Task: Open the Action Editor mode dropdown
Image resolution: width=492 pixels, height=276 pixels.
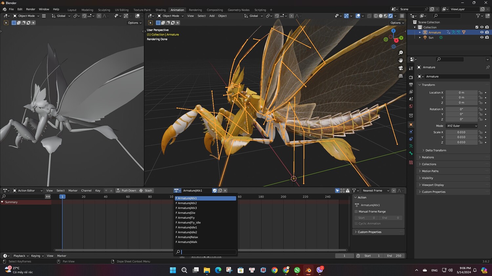Action: (28, 191)
